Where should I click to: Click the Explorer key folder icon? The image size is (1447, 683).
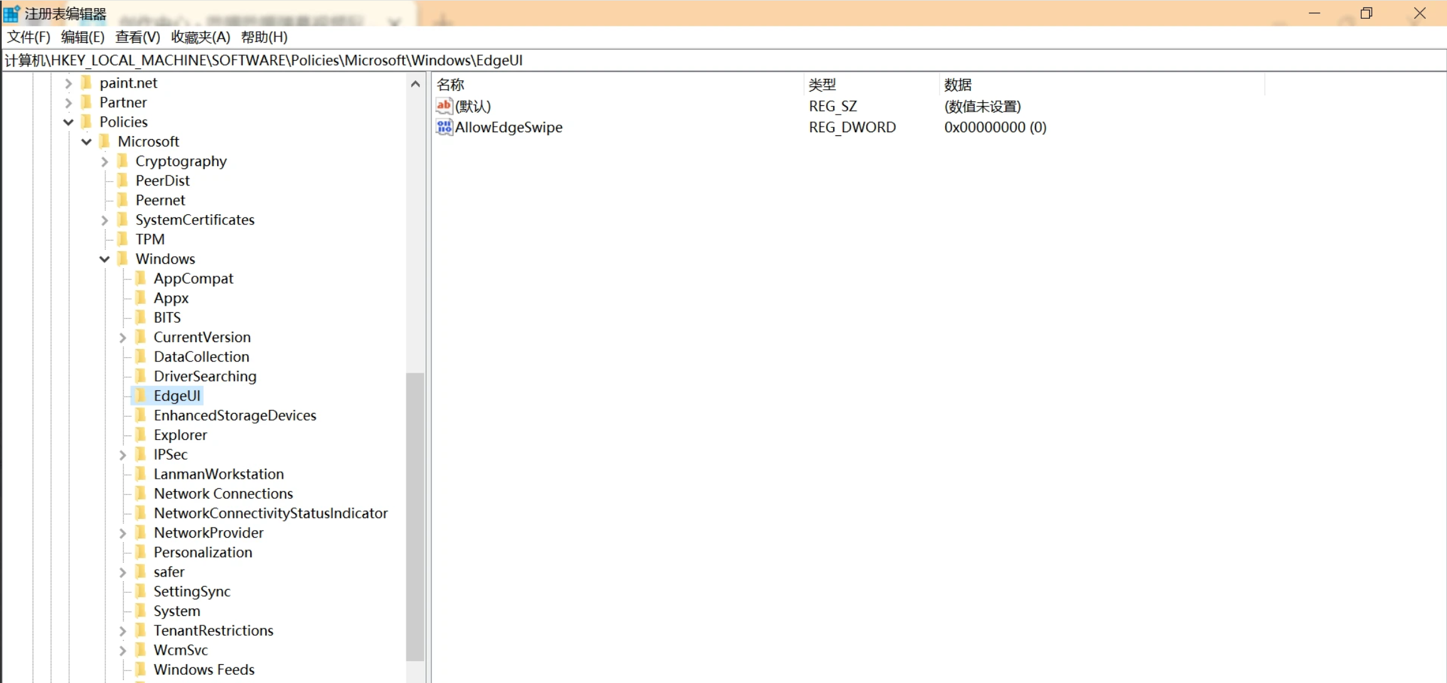[x=141, y=435]
